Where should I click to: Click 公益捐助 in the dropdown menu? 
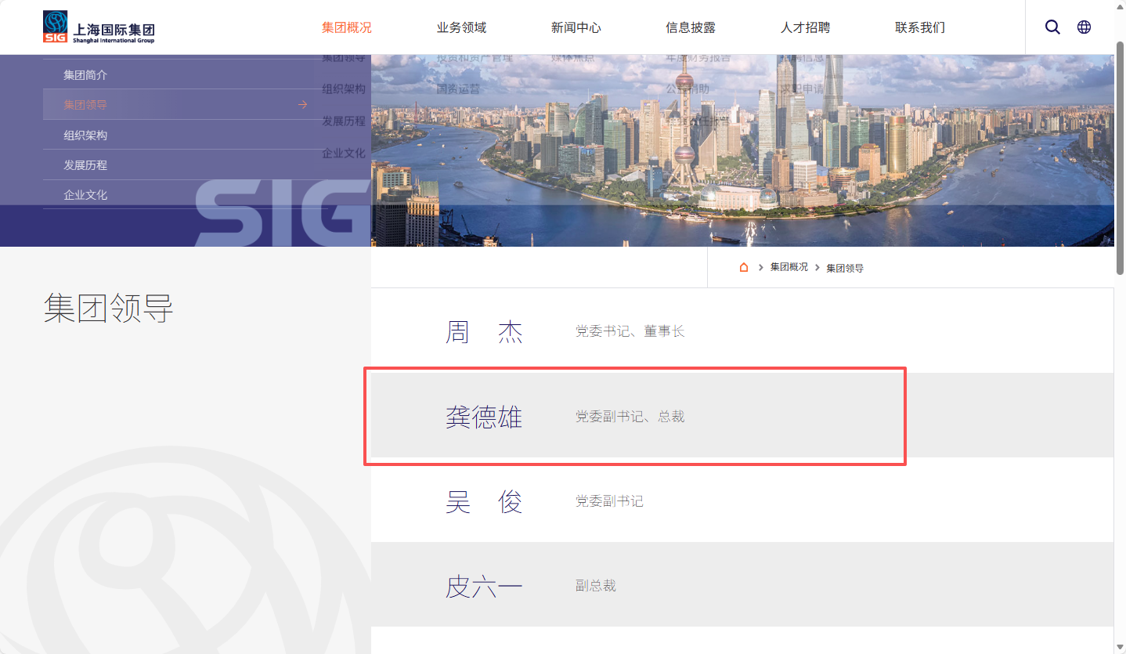pyautogui.click(x=688, y=89)
